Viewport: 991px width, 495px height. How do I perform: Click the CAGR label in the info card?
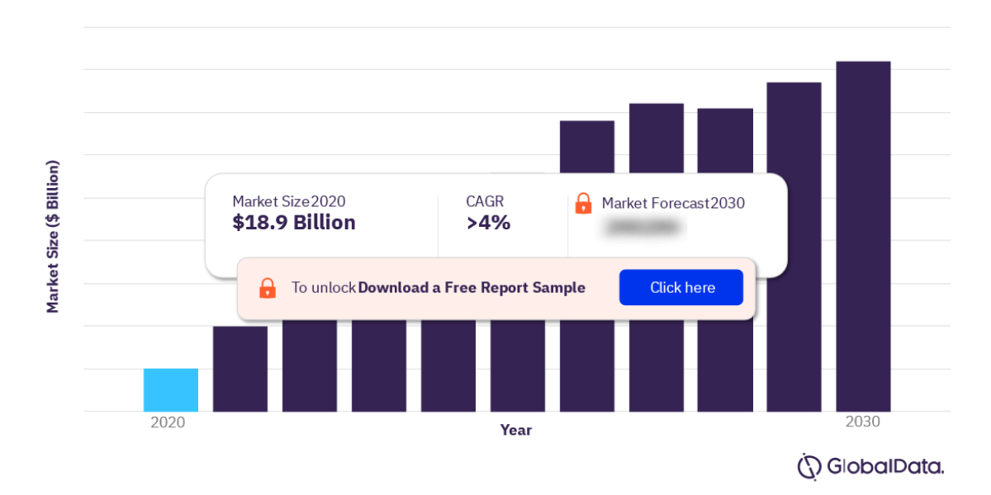coord(485,201)
